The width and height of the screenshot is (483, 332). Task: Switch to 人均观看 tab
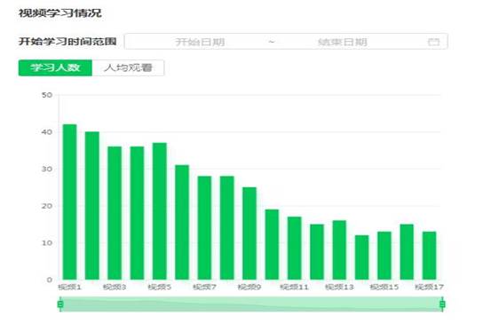pos(128,67)
